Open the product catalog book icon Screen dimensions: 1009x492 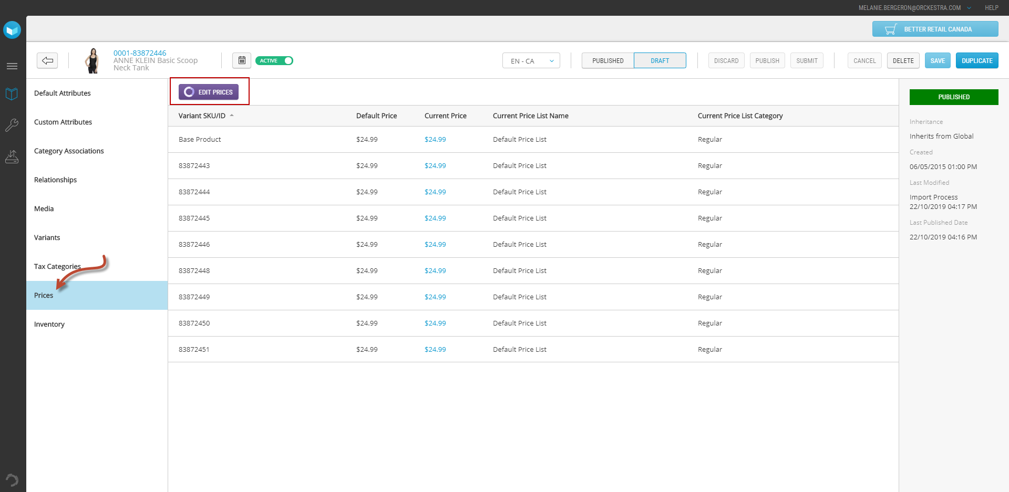click(x=12, y=94)
